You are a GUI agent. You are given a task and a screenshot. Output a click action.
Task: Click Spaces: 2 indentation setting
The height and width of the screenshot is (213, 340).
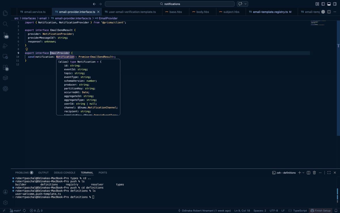point(260,210)
